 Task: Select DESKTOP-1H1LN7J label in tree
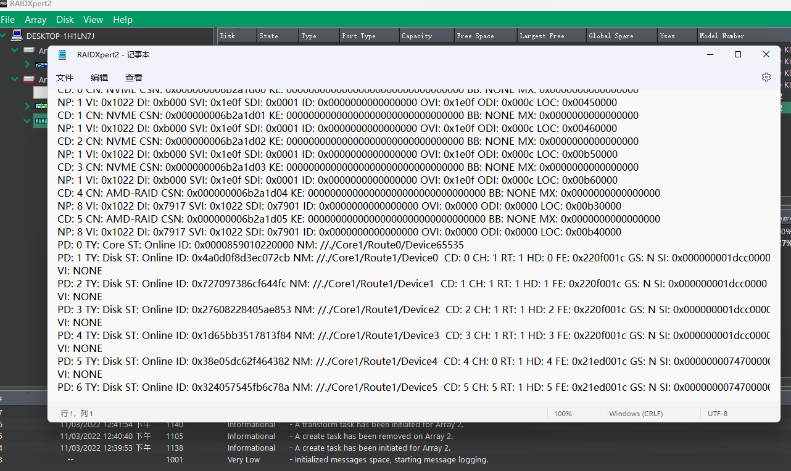(x=60, y=36)
